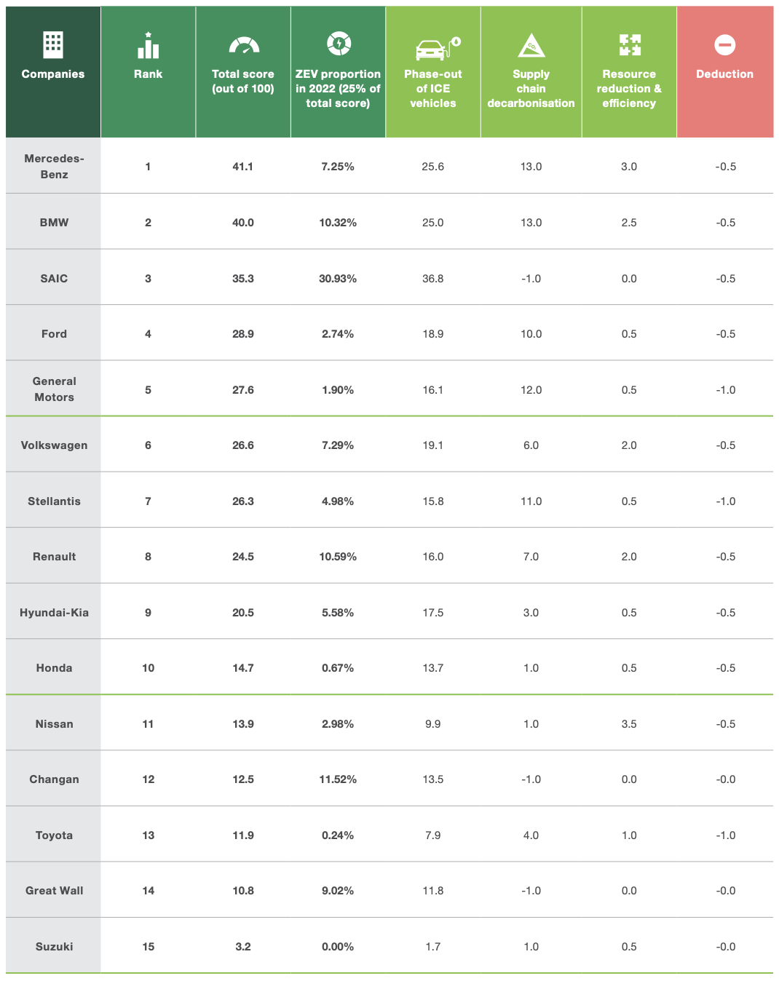The image size is (779, 981).
Task: Click Nissan's resource reduction score 3.5
Action: click(x=629, y=724)
